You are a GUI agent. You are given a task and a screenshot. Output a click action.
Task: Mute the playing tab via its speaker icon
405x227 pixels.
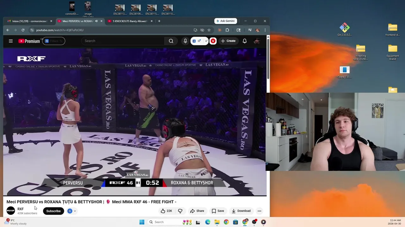tap(96, 21)
